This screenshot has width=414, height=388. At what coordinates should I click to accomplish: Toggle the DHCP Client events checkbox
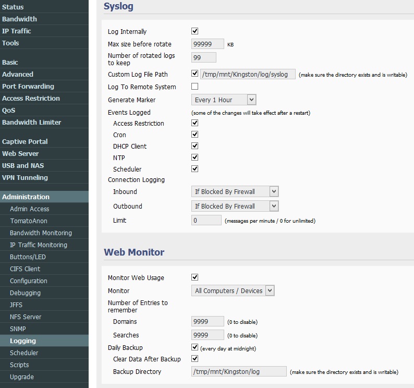point(194,146)
